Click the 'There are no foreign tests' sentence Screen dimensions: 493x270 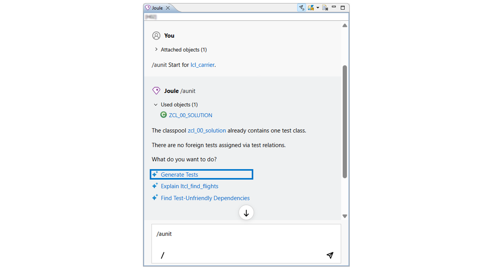tap(219, 145)
